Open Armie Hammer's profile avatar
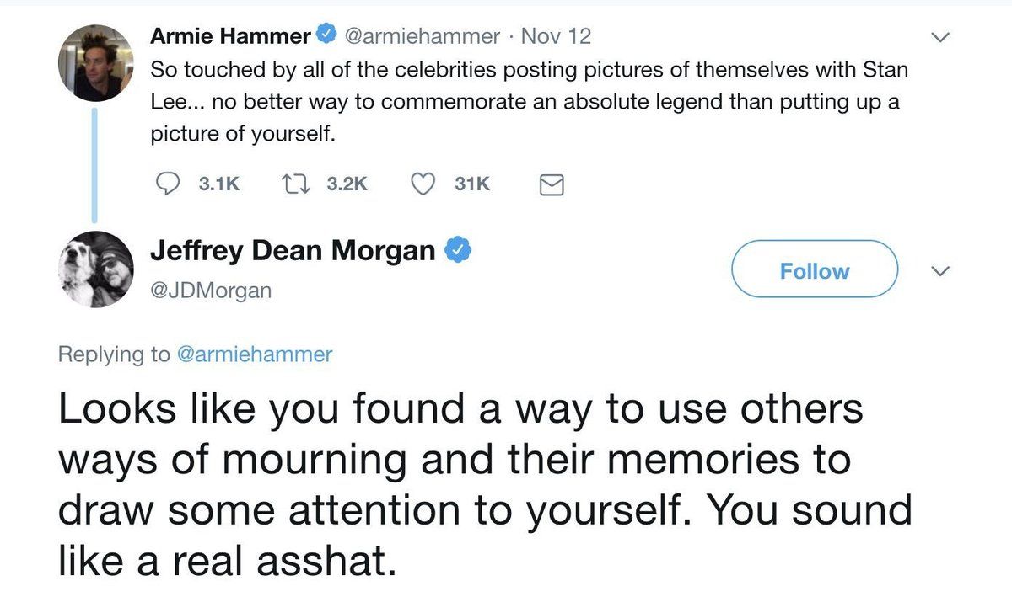1012x597 pixels. pyautogui.click(x=95, y=63)
